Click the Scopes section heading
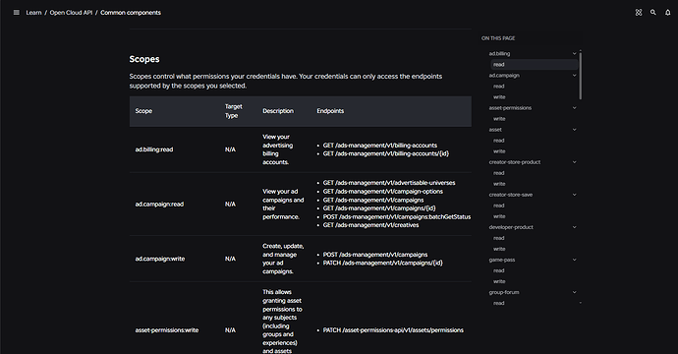Viewport: 678px width, 354px height. pos(144,59)
